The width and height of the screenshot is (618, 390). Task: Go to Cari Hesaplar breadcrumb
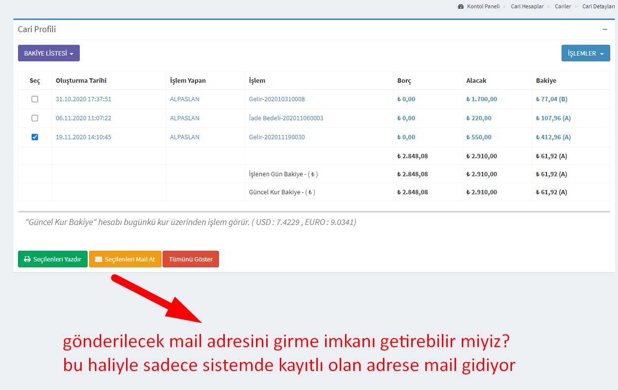tap(527, 6)
